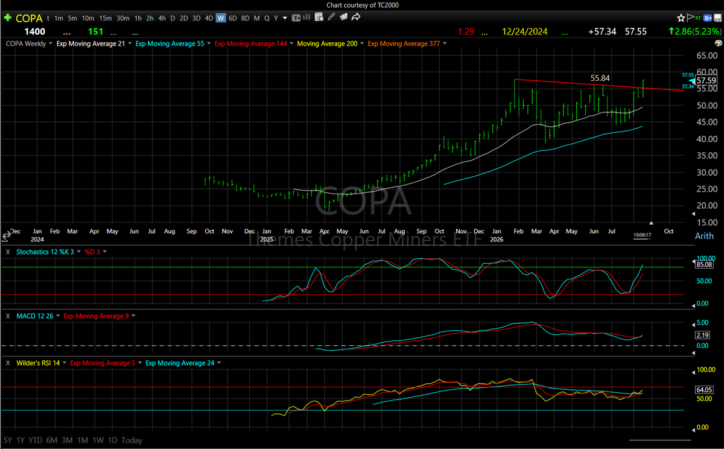Open the notes calendar icon in toolbar
The width and height of the screenshot is (724, 449).
(x=319, y=18)
